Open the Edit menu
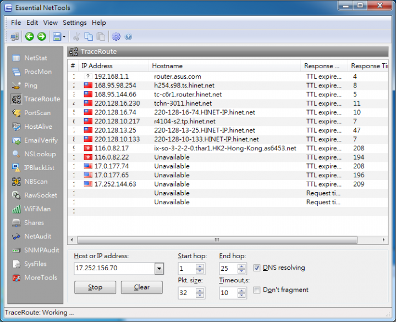The image size is (396, 322). pos(32,23)
